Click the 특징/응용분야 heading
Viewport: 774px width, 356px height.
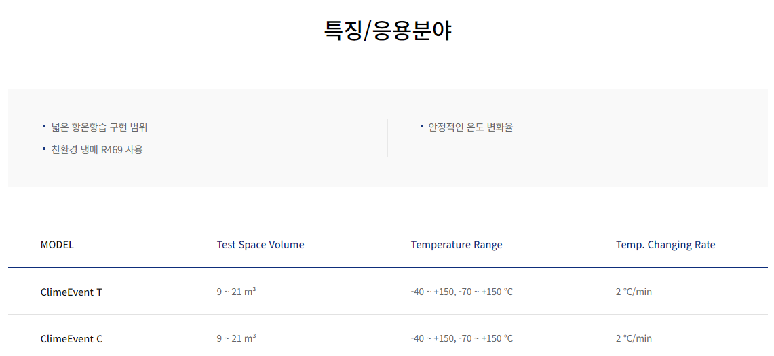coord(387,31)
